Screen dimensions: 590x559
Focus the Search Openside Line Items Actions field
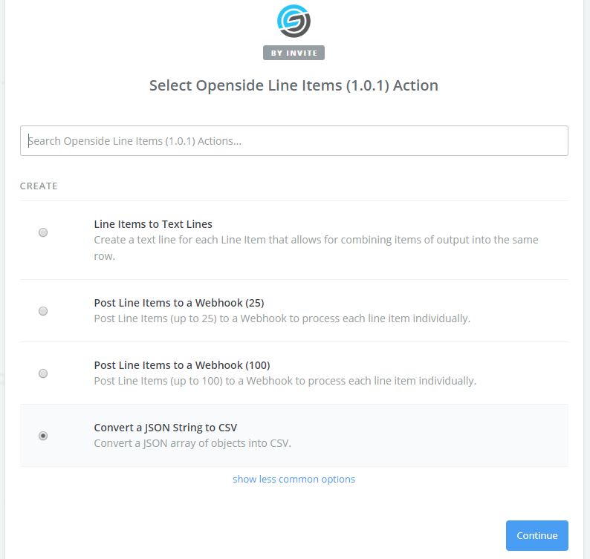[x=294, y=140]
